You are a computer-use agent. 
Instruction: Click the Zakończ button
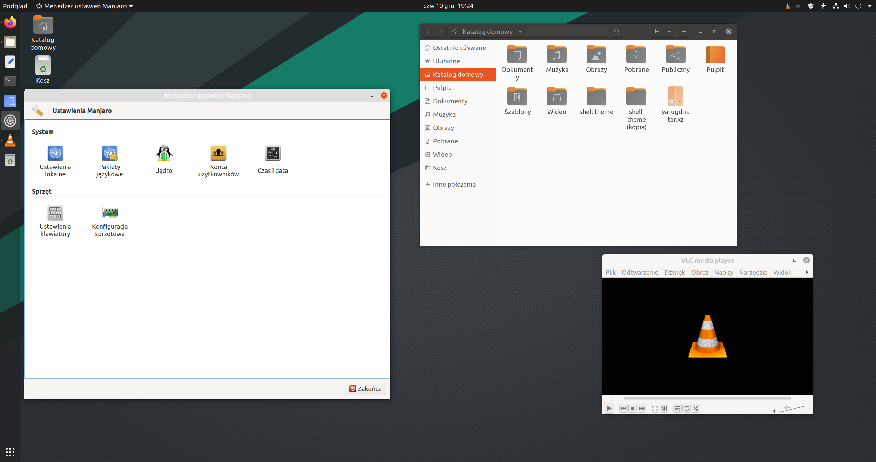tap(365, 389)
